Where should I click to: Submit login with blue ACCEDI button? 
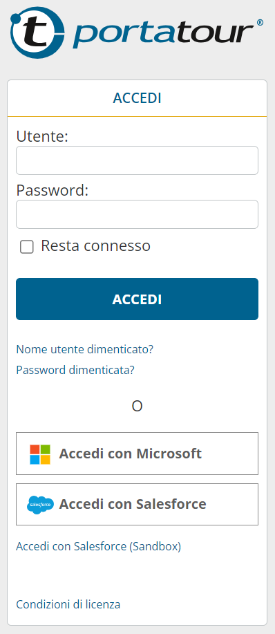tap(137, 299)
